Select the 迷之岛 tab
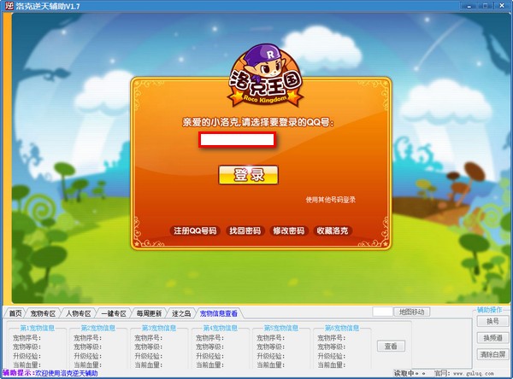This screenshot has width=513, height=379. click(181, 313)
